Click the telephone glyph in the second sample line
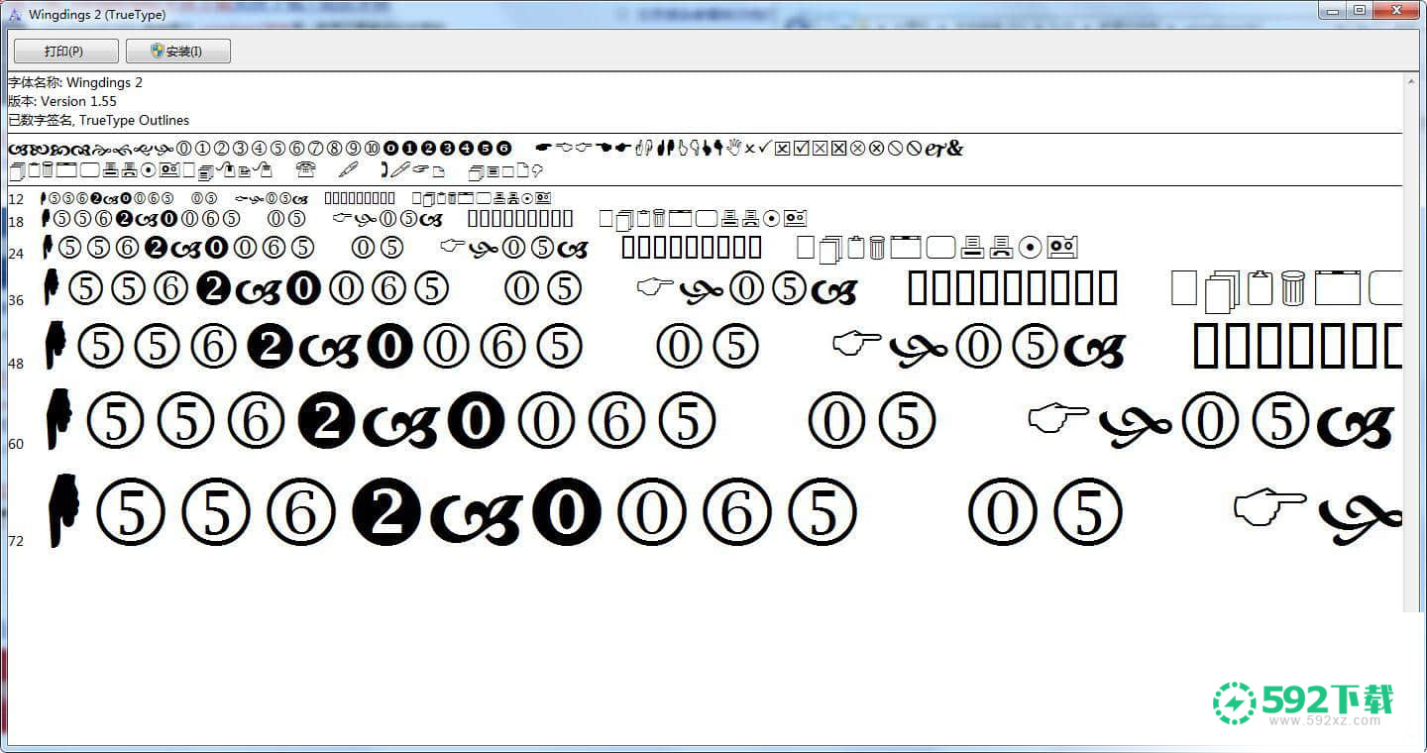The image size is (1427, 753). pos(306,169)
